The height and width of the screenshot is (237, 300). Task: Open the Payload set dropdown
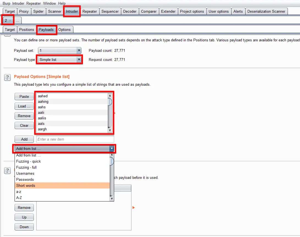pyautogui.click(x=60, y=51)
